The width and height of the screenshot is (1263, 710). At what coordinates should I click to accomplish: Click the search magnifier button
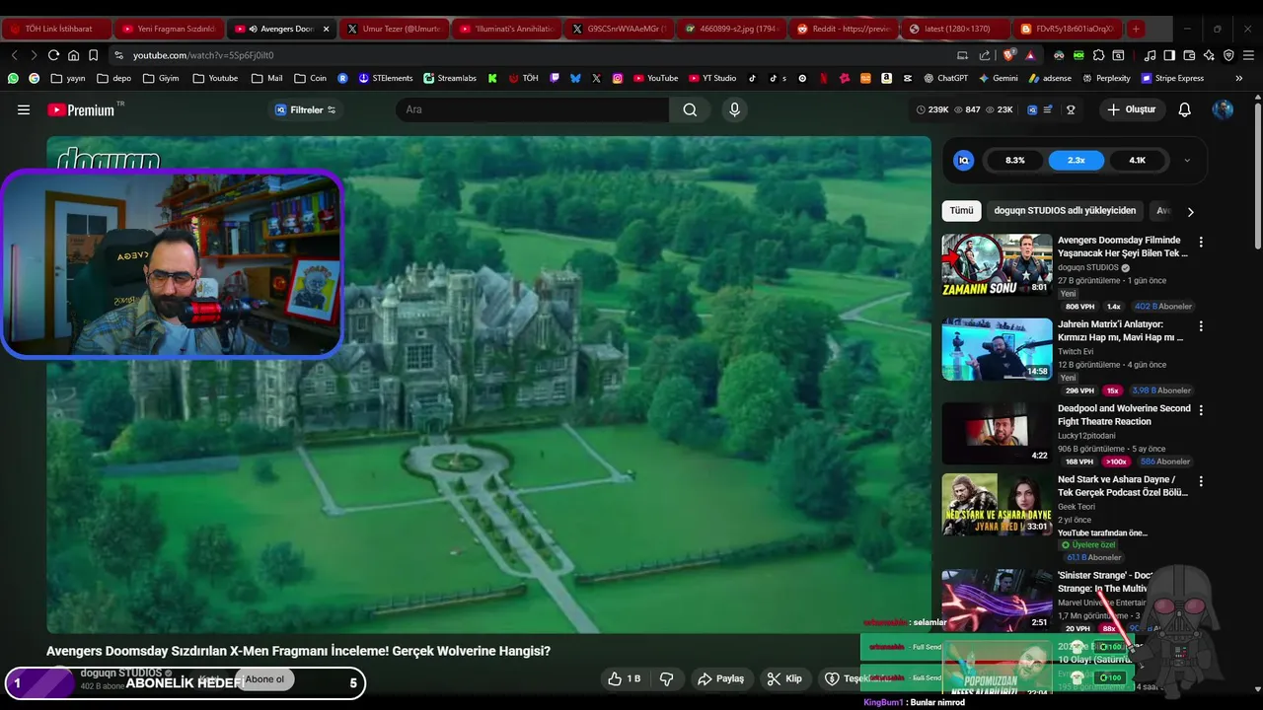(690, 109)
